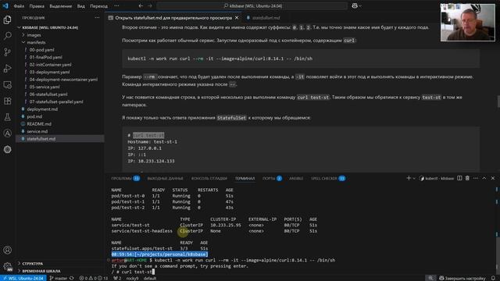The height and width of the screenshot is (281, 500).
Task: Open the Testing flask icon
Action: coord(7,117)
